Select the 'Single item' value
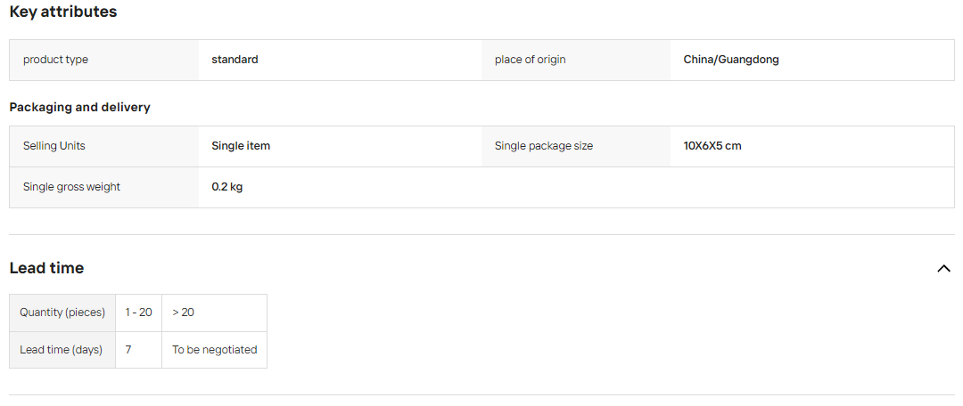The image size is (963, 406). (241, 146)
